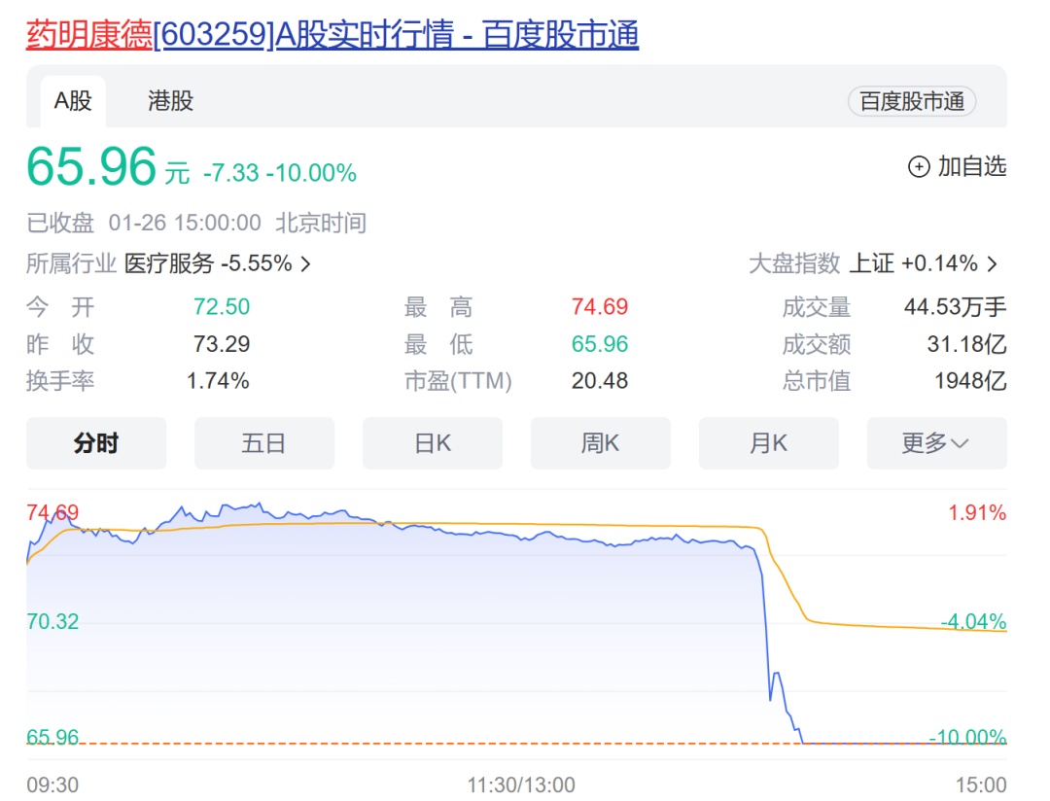Click the 市盈(TTM) label

tap(458, 381)
